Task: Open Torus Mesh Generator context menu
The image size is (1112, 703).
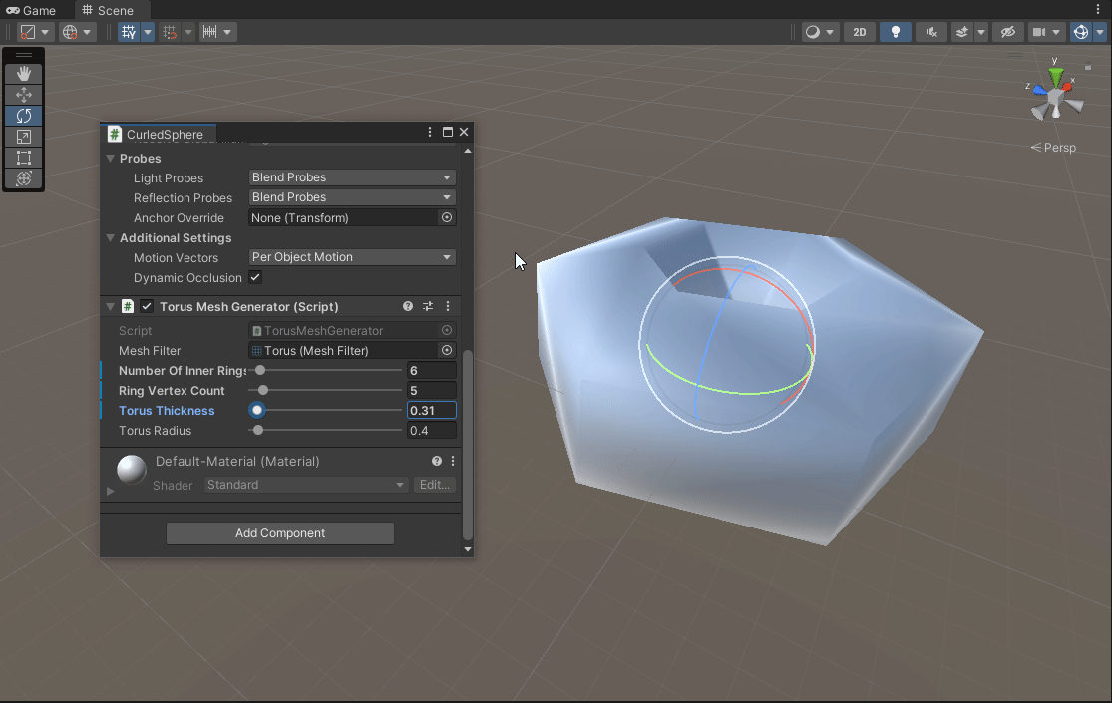Action: coord(448,306)
